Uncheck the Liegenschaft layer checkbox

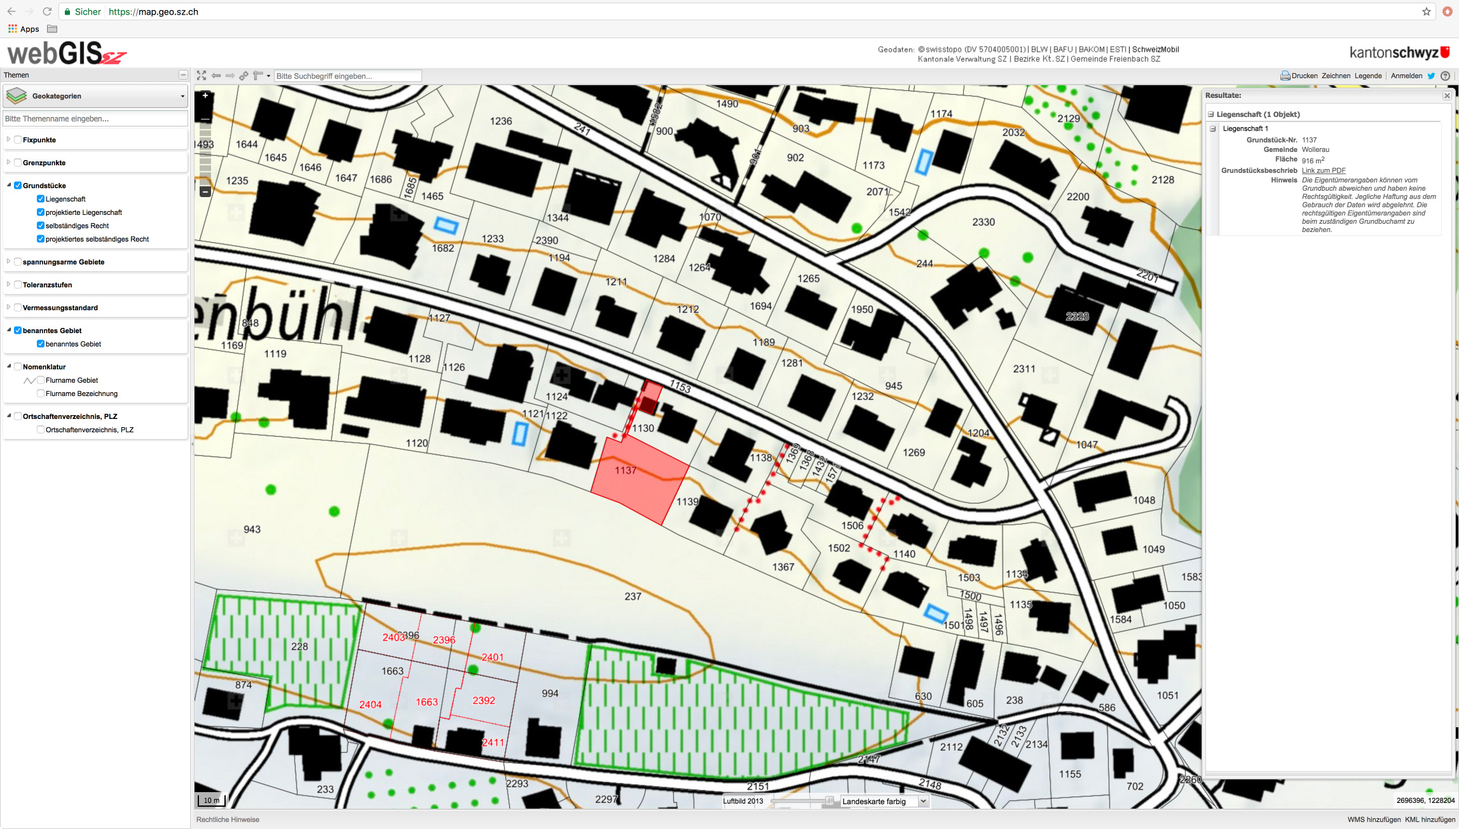coord(41,199)
